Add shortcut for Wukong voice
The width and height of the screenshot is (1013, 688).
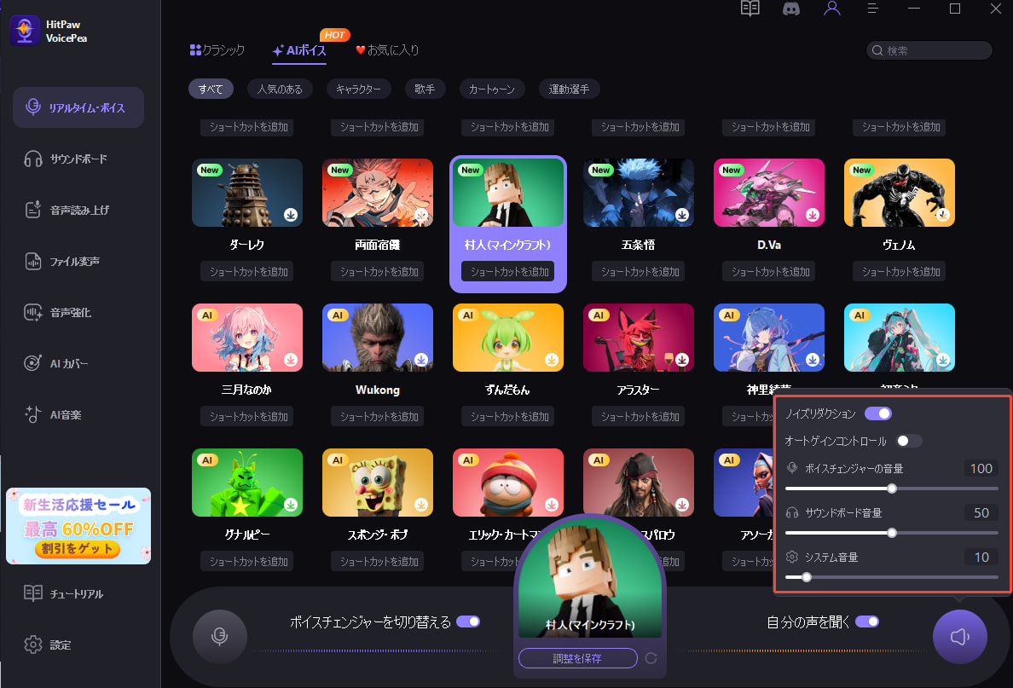378,416
